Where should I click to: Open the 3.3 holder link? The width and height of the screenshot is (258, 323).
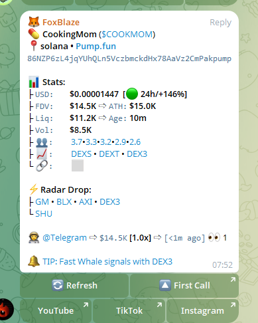[x=91, y=142]
